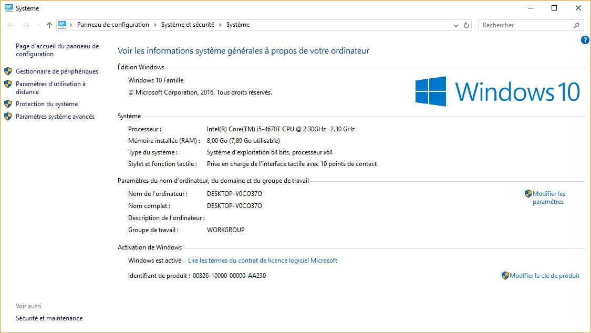Open Panneau de configuration breadcrumb
This screenshot has height=333, width=591.
[x=113, y=25]
